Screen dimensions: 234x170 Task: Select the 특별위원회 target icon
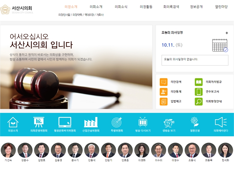tap(117, 122)
